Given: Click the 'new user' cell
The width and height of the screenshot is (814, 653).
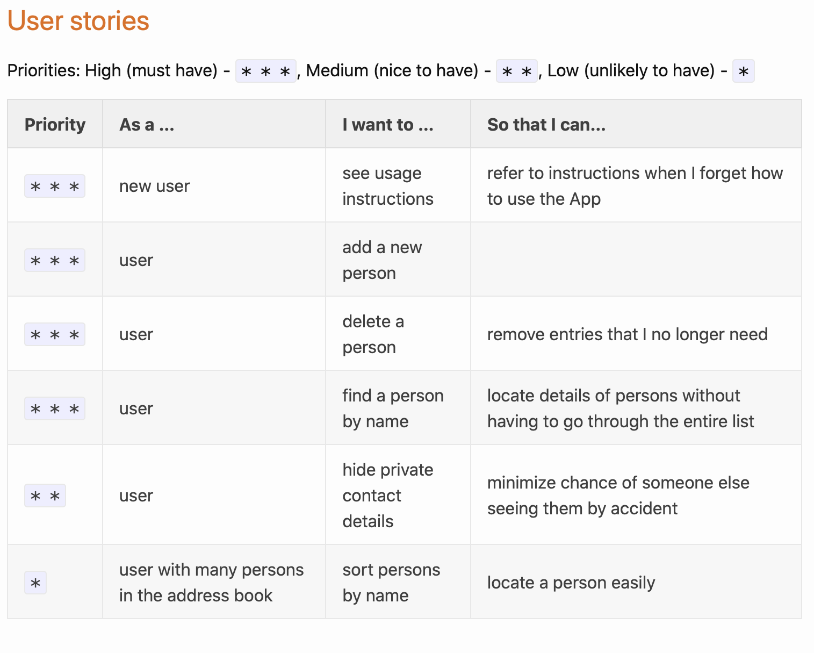Looking at the screenshot, I should pyautogui.click(x=214, y=185).
